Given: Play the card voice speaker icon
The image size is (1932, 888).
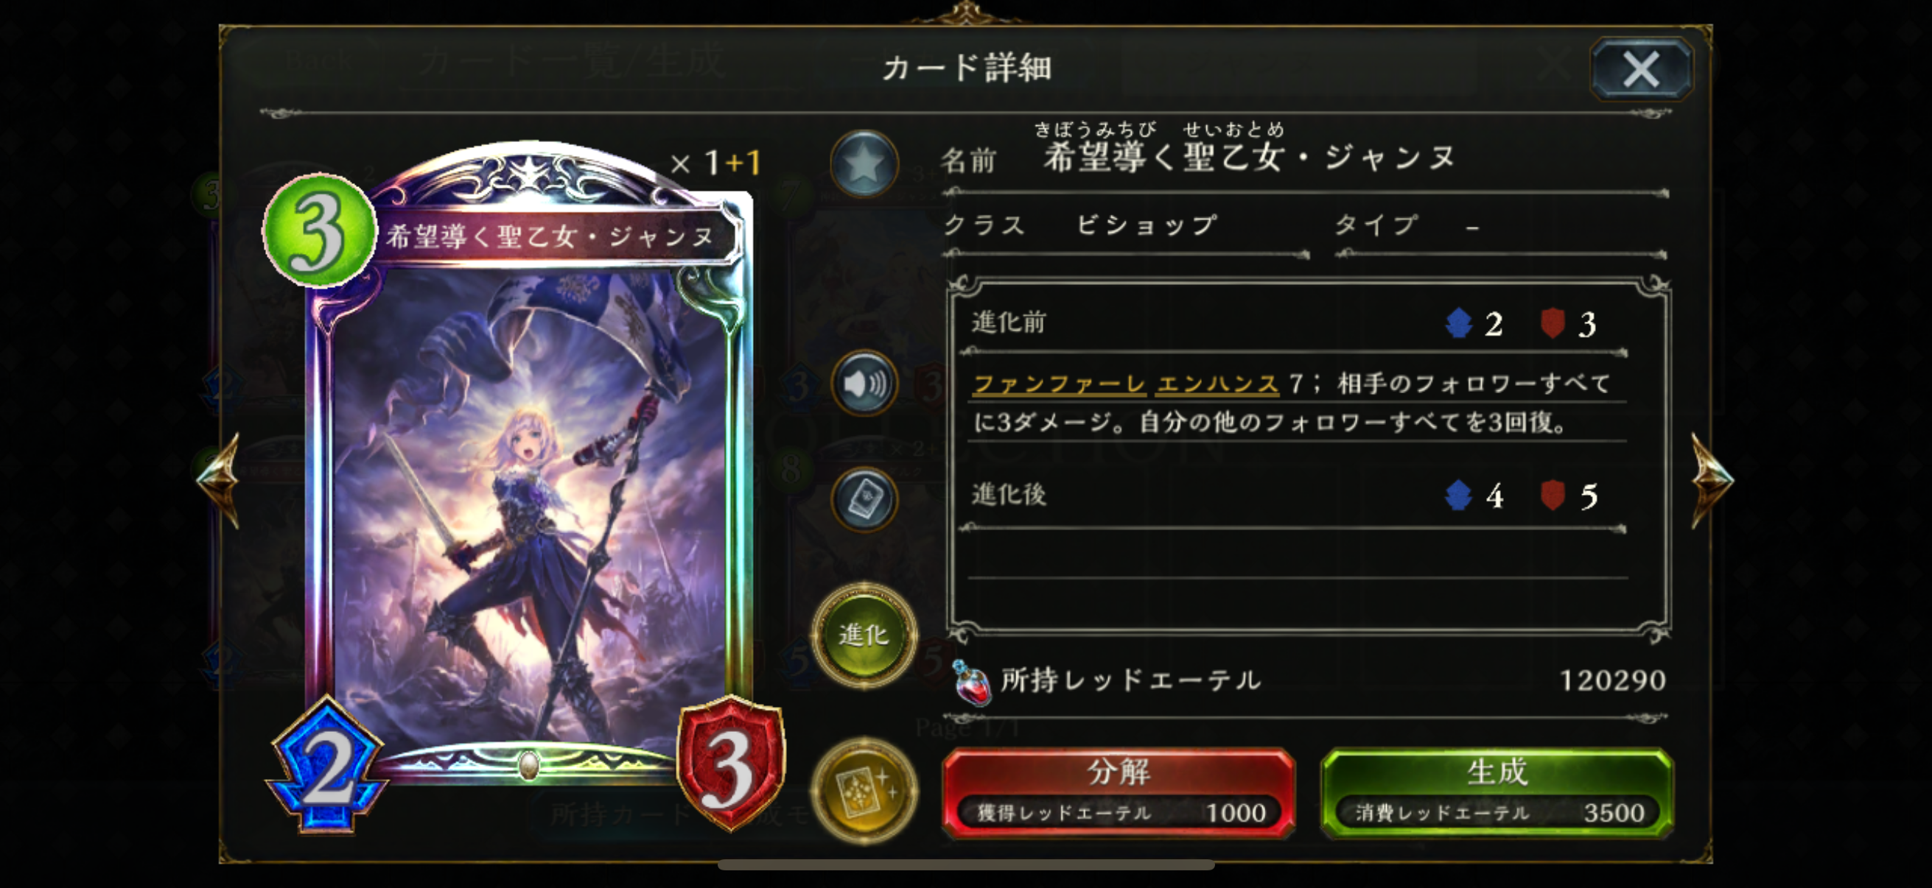Looking at the screenshot, I should [x=864, y=384].
